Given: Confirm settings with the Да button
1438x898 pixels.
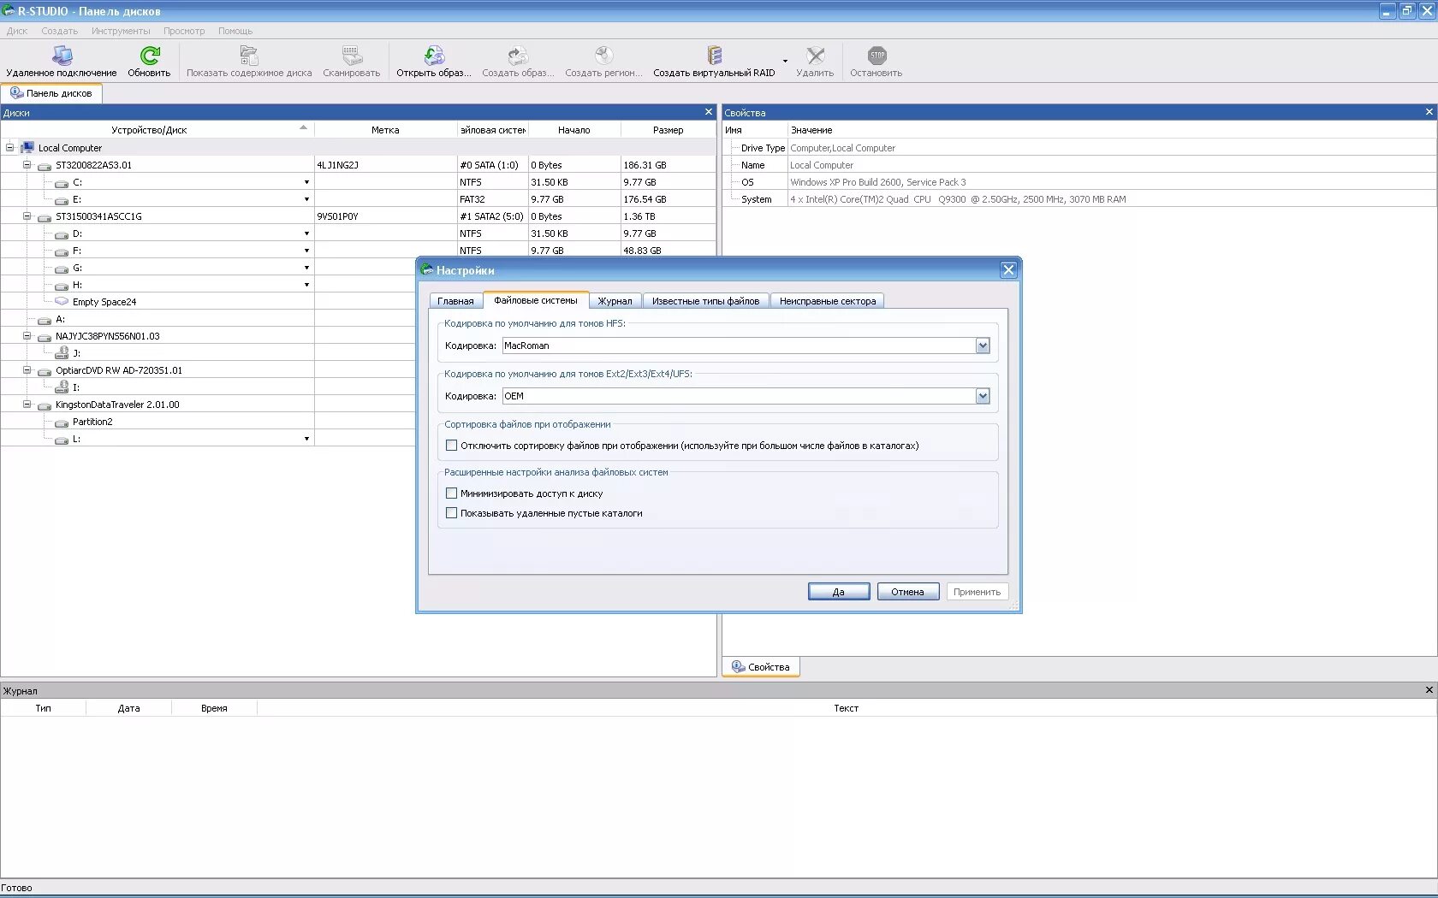Looking at the screenshot, I should click(839, 592).
